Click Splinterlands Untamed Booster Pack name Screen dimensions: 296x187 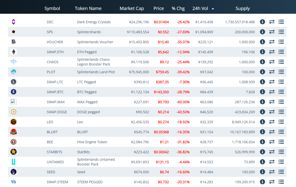96,162
